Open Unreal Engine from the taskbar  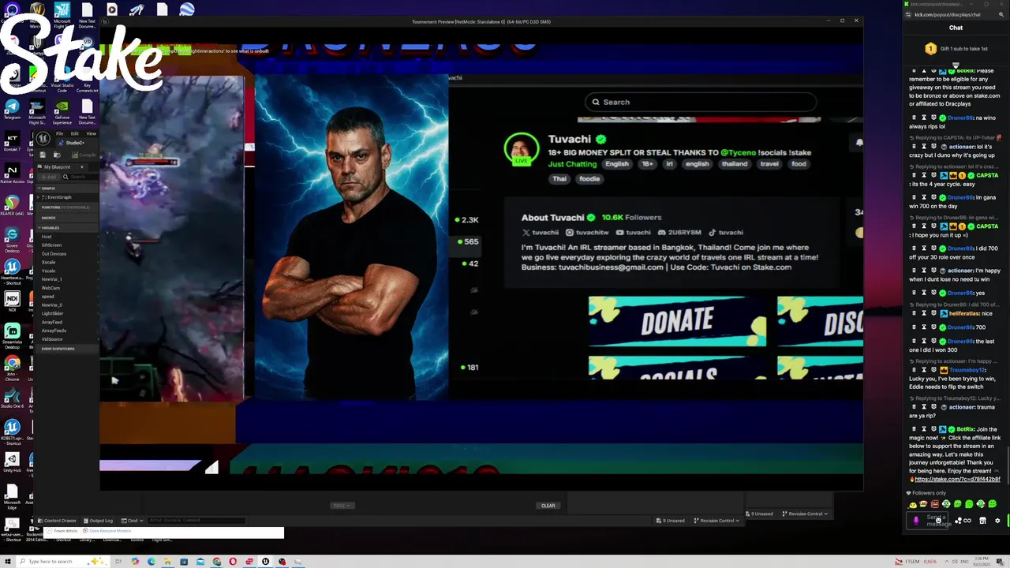pyautogui.click(x=265, y=562)
